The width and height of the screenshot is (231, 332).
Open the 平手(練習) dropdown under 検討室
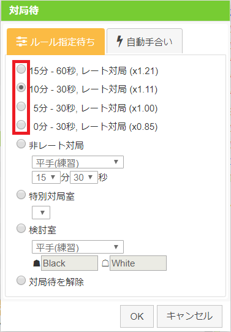(78, 247)
